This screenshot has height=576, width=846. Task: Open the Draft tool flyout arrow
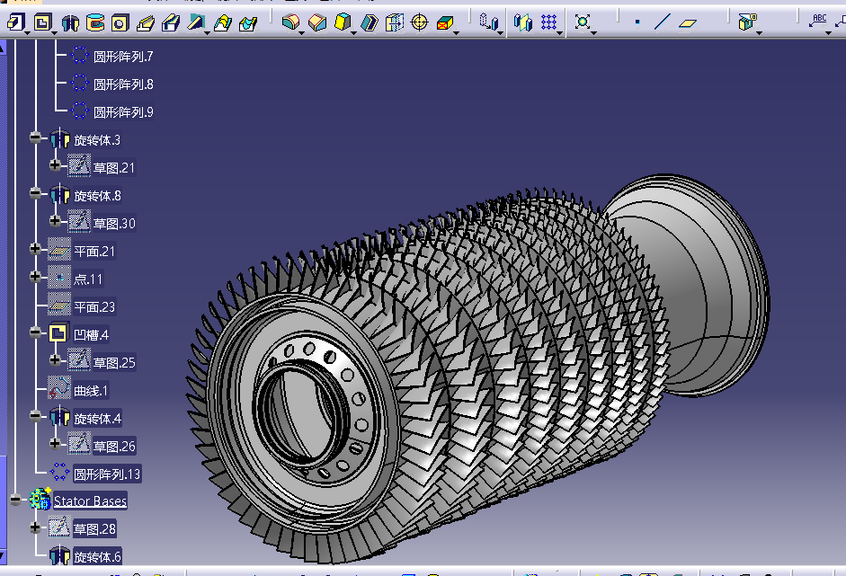point(353,33)
